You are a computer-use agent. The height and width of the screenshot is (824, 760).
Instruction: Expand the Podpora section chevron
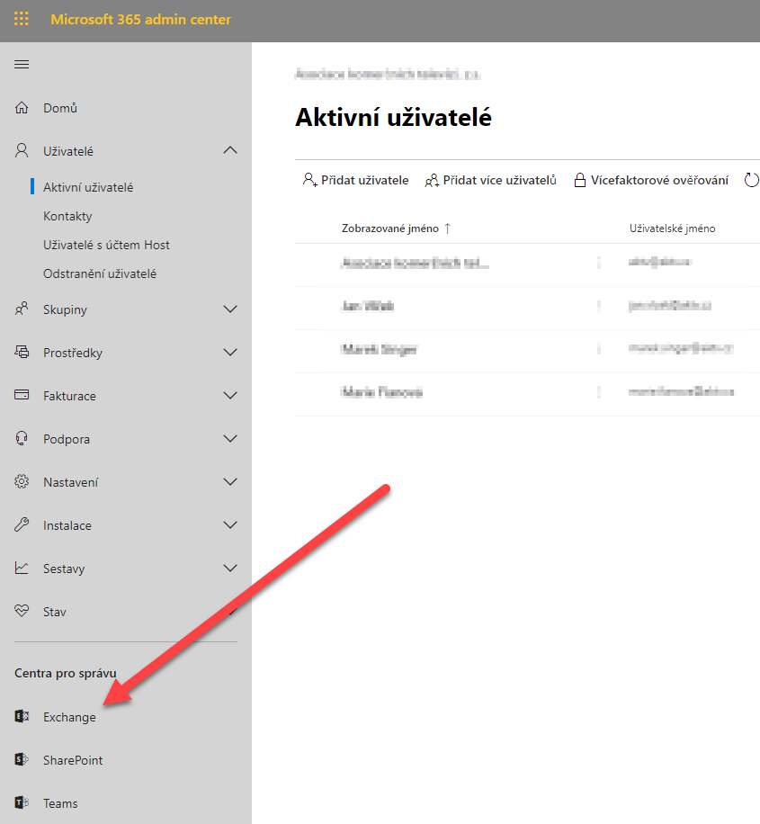230,438
